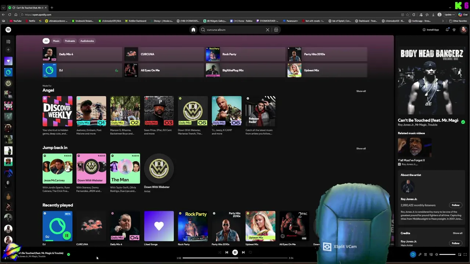Image resolution: width=470 pixels, height=264 pixels.
Task: Select the Podcasts filter chip
Action: click(x=70, y=41)
